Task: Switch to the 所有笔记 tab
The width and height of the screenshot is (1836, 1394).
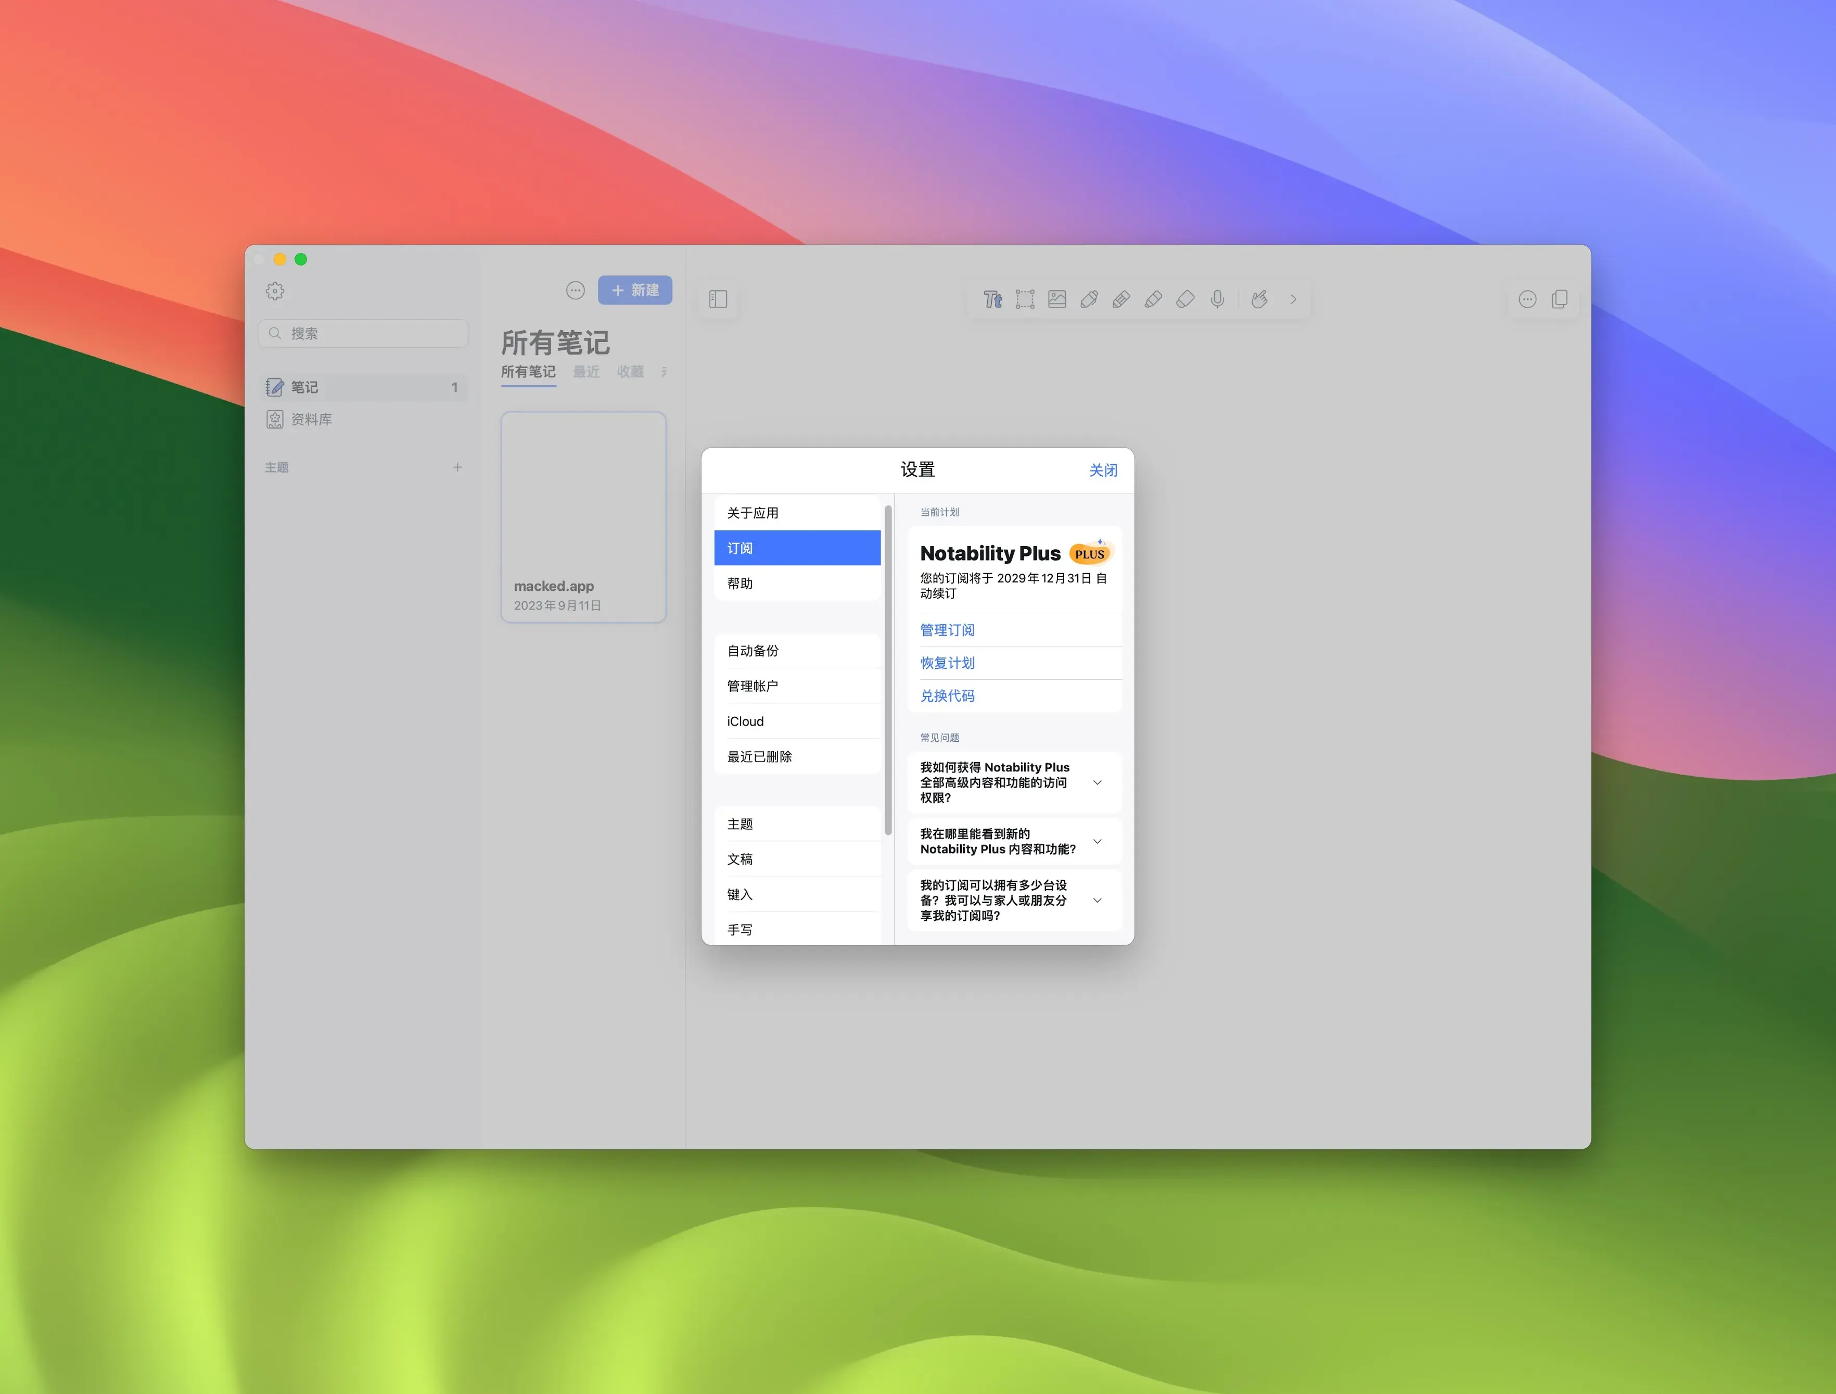Action: pyautogui.click(x=528, y=372)
